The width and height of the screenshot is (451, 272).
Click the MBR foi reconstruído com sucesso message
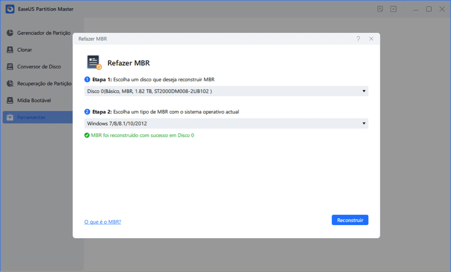pos(143,135)
